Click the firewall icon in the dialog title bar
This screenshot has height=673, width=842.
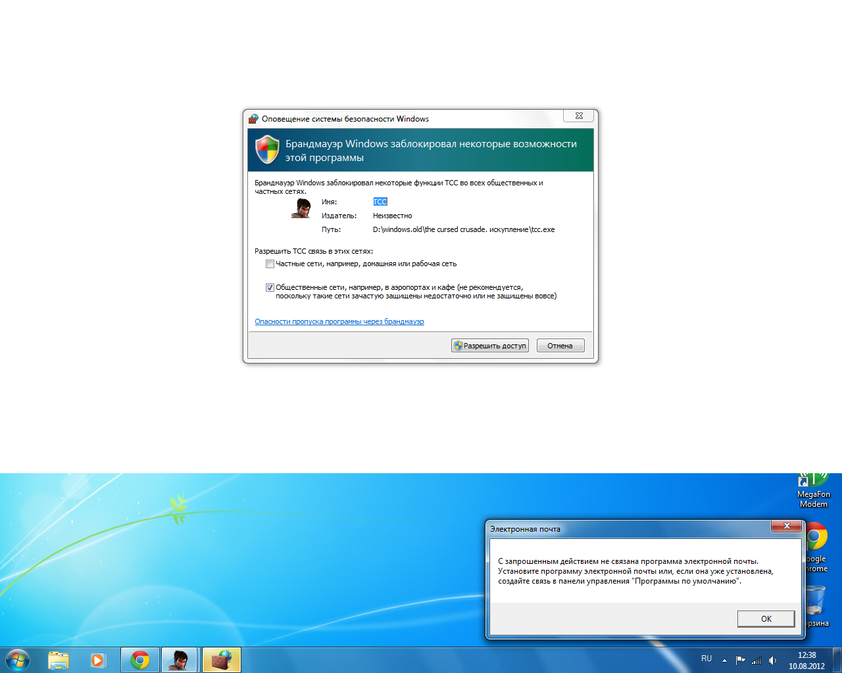coord(253,119)
